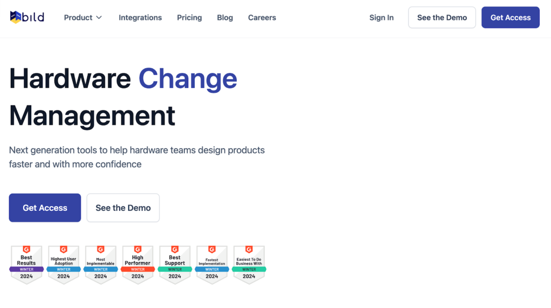Click the Get Access button below the tagline

point(45,208)
